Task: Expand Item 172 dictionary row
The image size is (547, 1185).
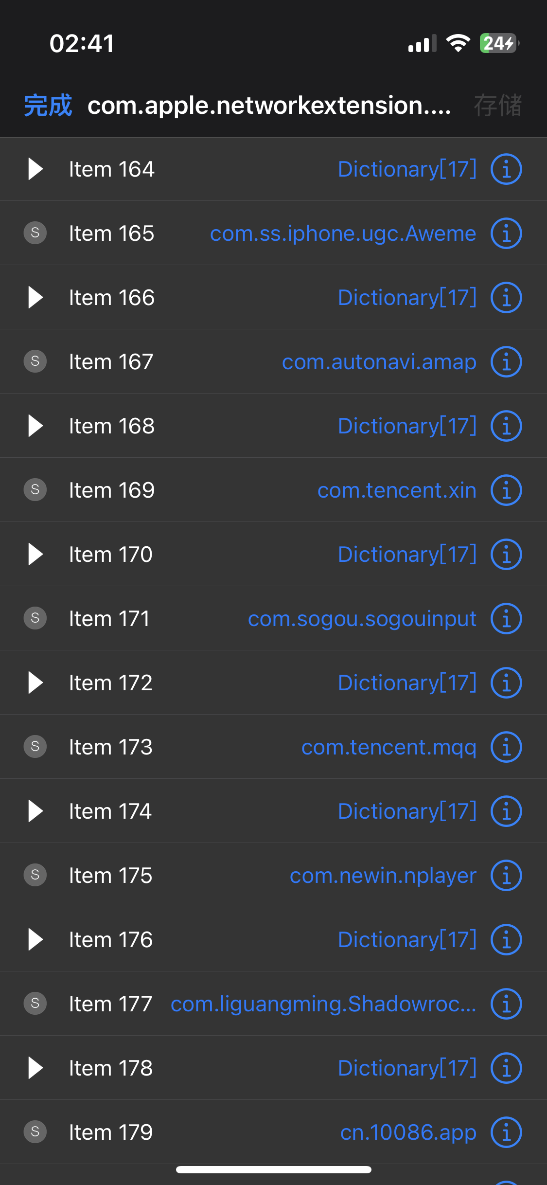Action: [35, 683]
